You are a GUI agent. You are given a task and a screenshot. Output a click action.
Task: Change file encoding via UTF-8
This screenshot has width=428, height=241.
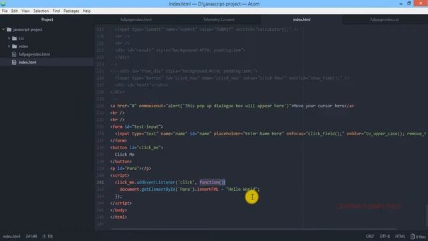[x=385, y=236]
